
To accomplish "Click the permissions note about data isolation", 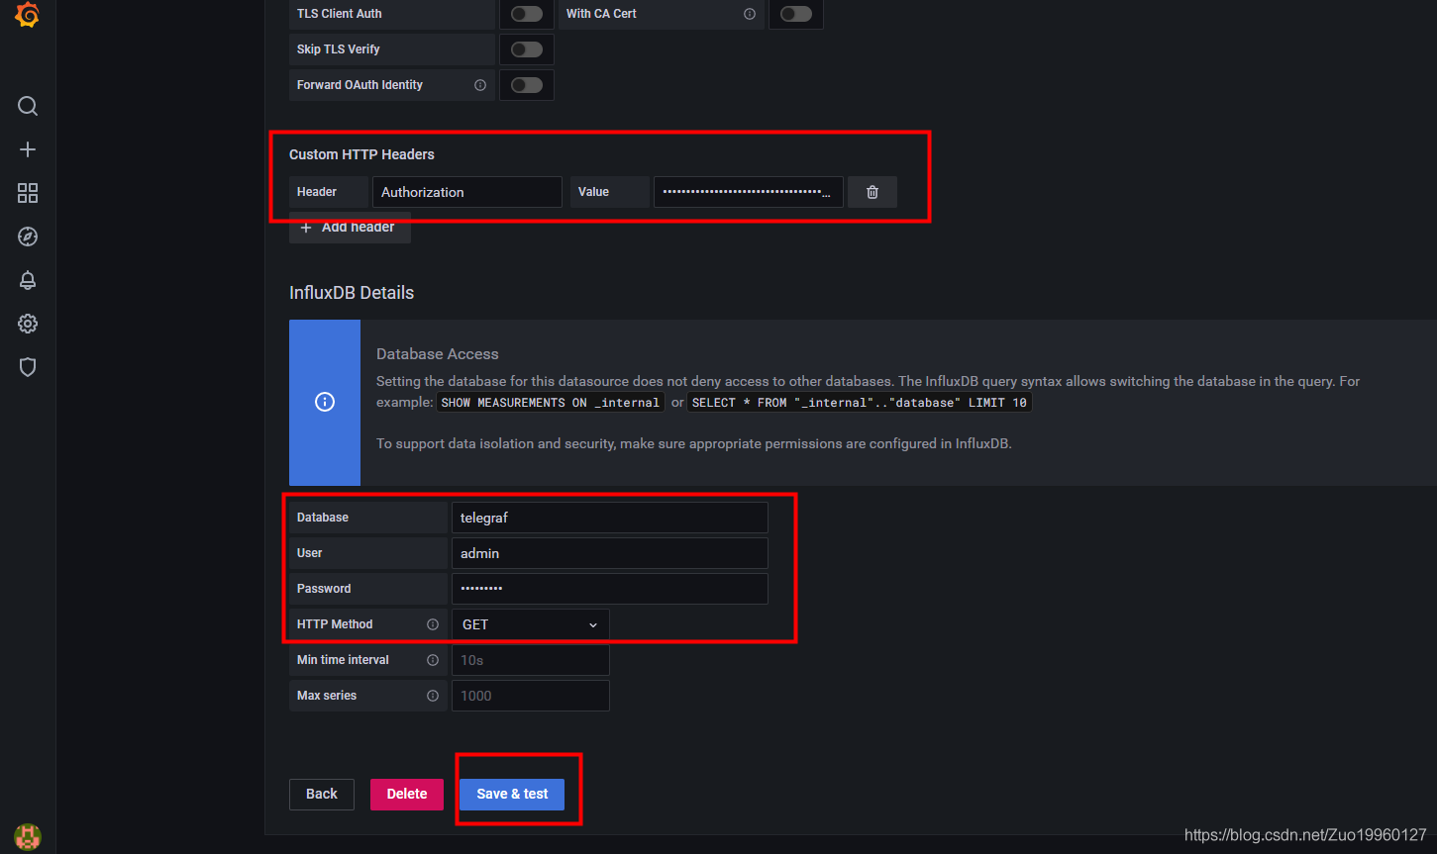I will point(694,443).
